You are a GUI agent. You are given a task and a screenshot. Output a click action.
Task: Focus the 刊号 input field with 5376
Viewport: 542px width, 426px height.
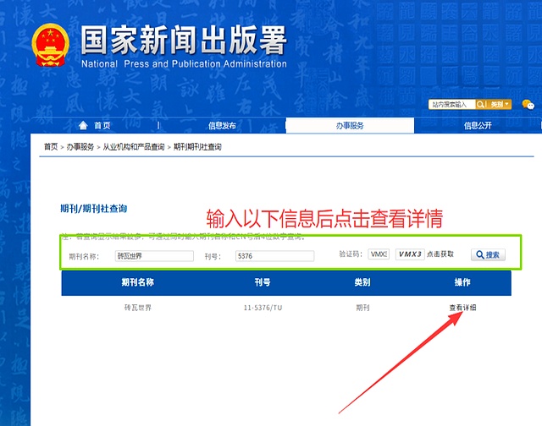coord(274,256)
